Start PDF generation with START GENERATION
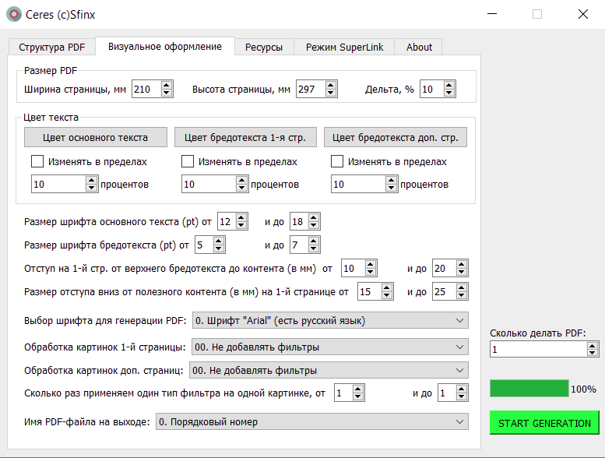The width and height of the screenshot is (605, 458). (x=544, y=423)
